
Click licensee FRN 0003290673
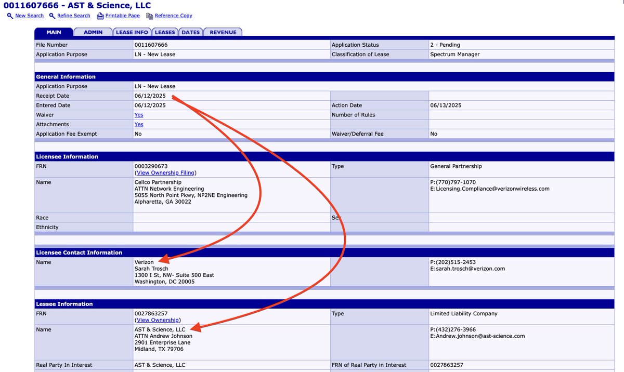tap(151, 166)
